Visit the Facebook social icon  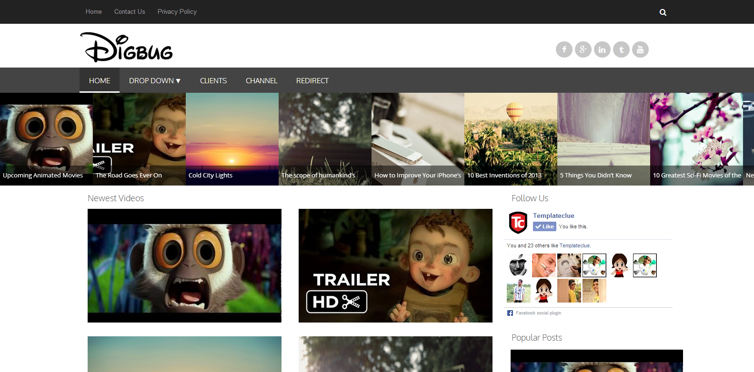(x=564, y=49)
